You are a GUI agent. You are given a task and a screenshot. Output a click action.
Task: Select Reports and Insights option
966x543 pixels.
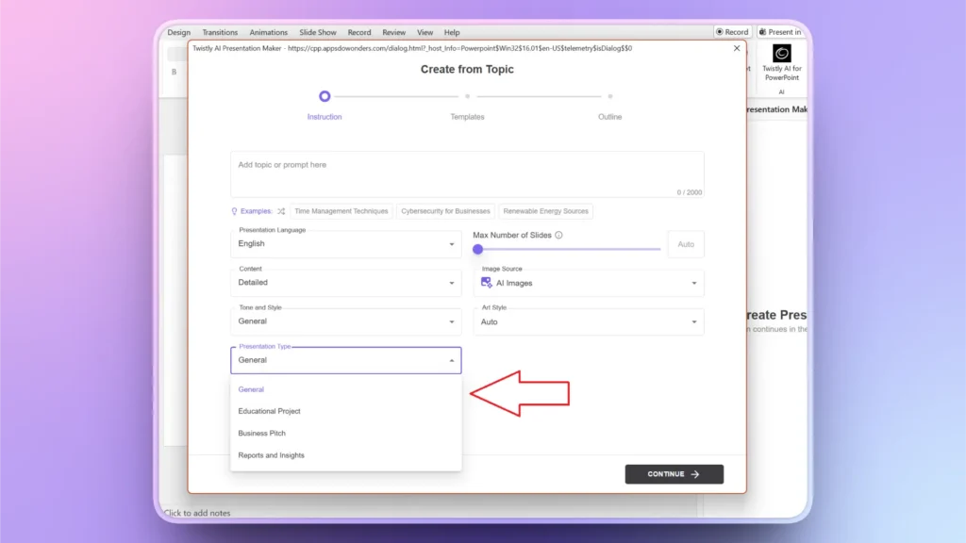(x=345, y=455)
